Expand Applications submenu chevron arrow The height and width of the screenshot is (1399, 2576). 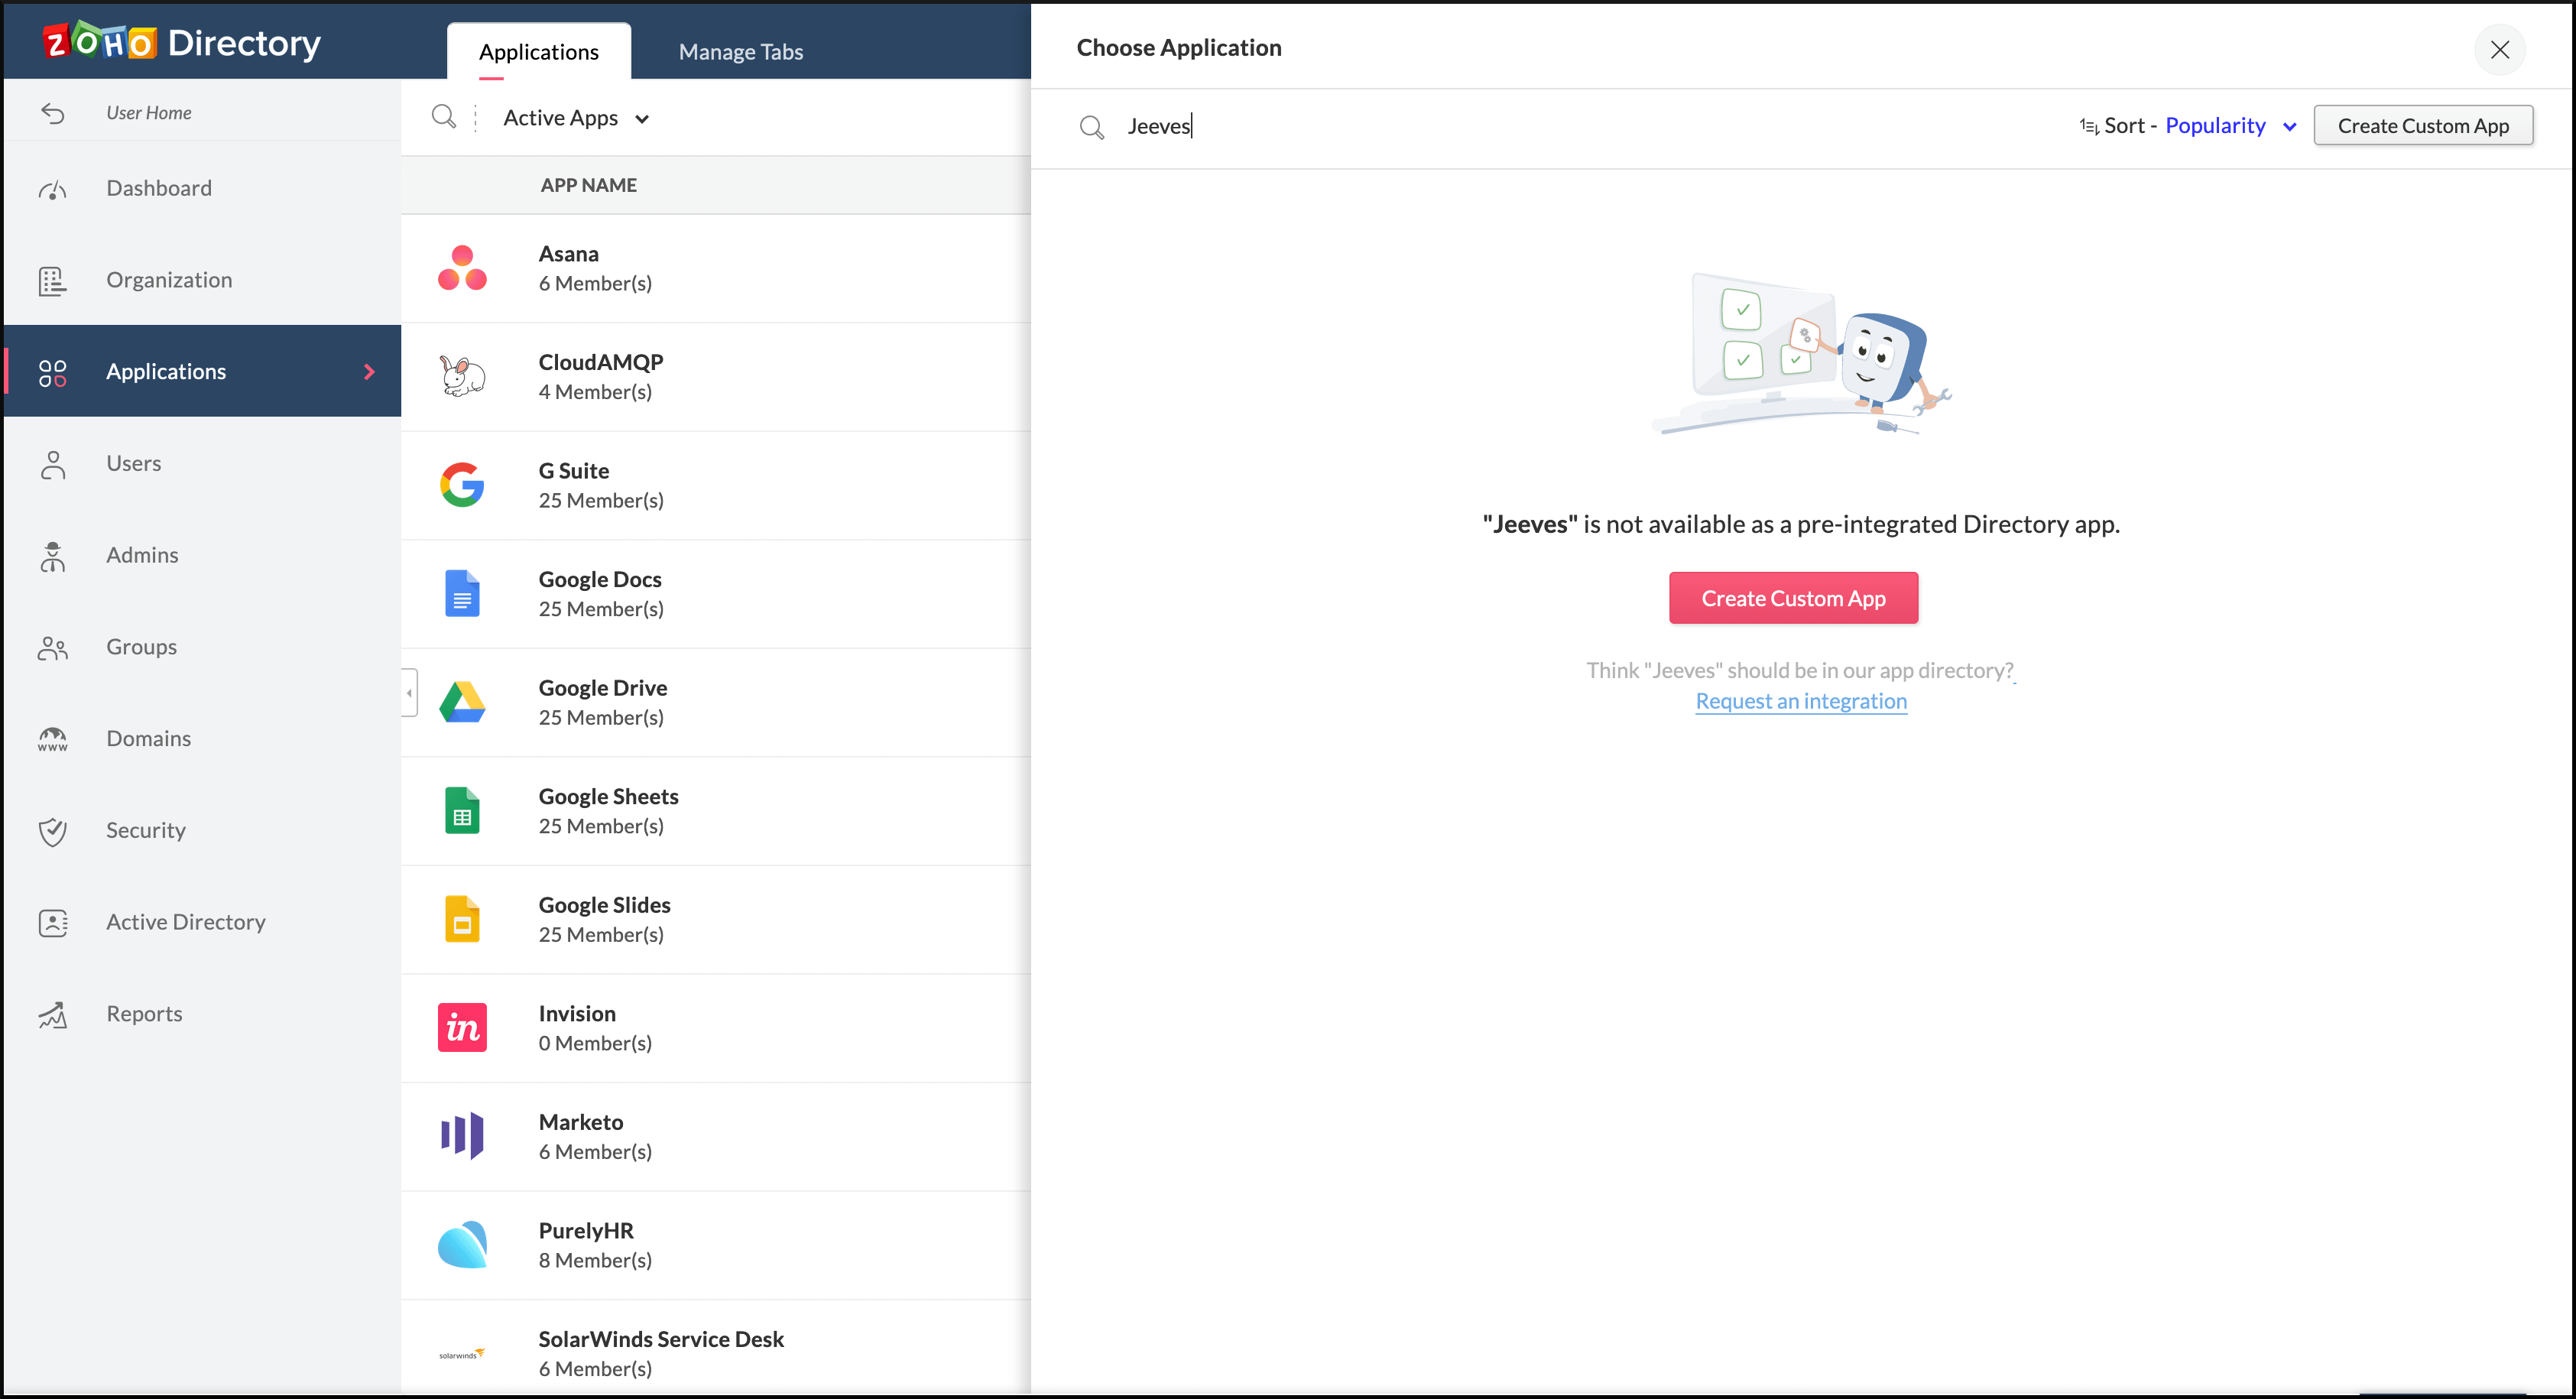point(369,372)
